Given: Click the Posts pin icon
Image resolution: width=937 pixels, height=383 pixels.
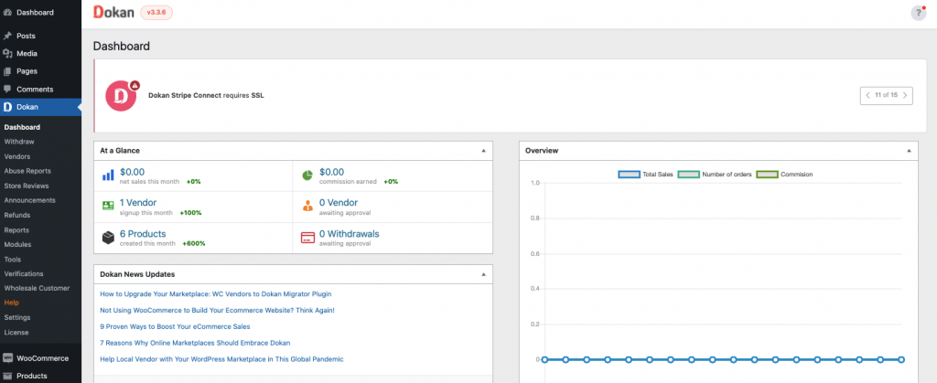Looking at the screenshot, I should point(7,36).
